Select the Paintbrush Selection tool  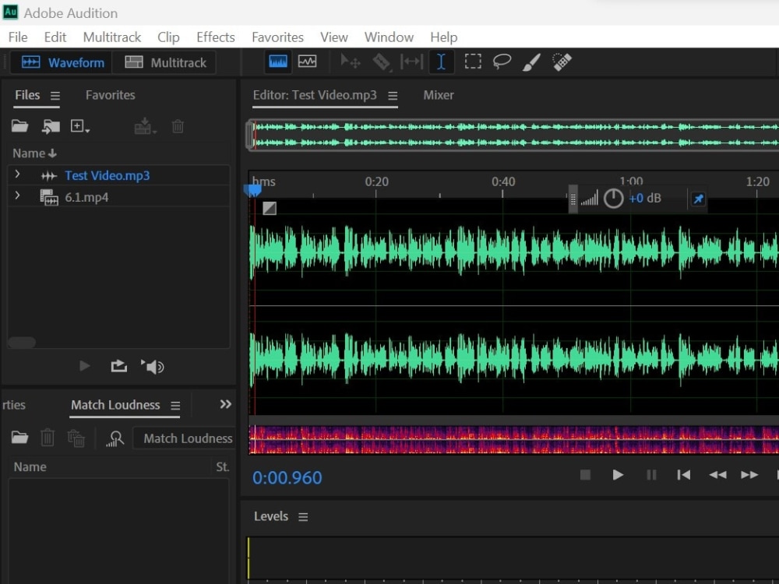(531, 62)
